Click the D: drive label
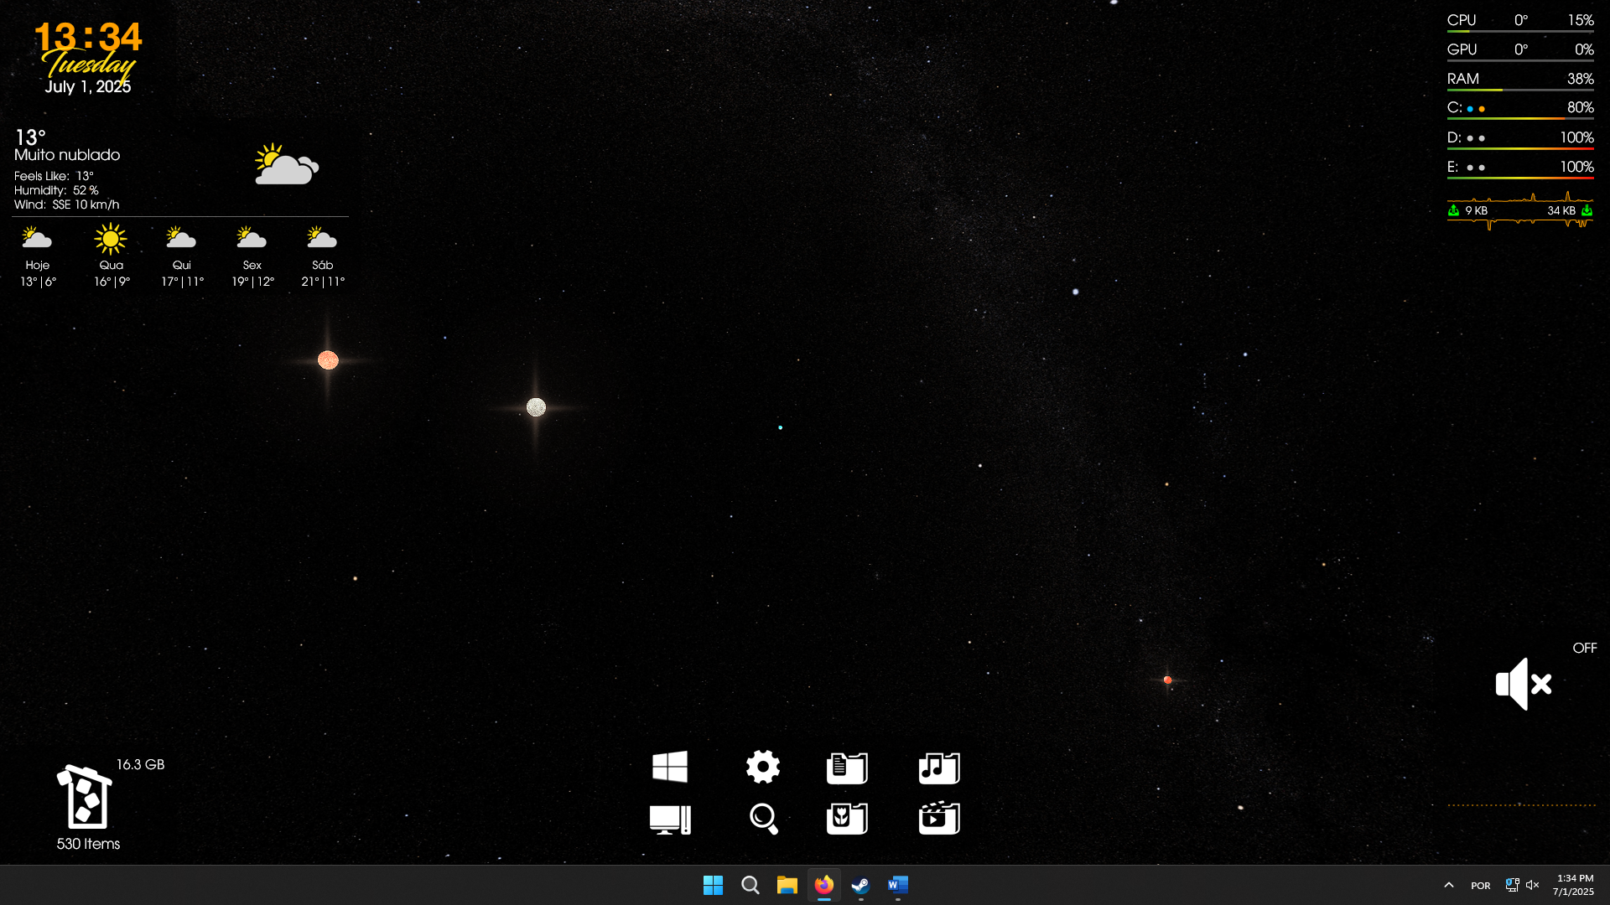Screen dimensions: 1610x905 1454,137
